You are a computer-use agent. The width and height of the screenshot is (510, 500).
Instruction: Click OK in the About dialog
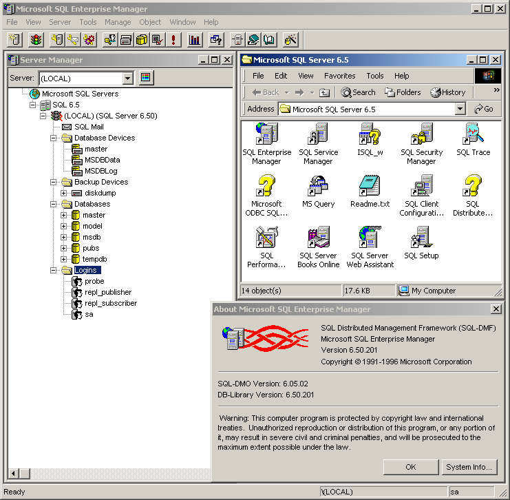(410, 467)
